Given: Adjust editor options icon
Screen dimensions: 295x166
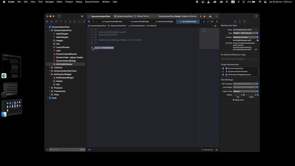Looking at the screenshot, I should point(212,22).
